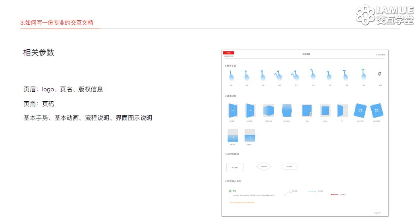The image size is (419, 224).
Task: Click the IAMUE 交互学堂 logo
Action: pyautogui.click(x=385, y=15)
